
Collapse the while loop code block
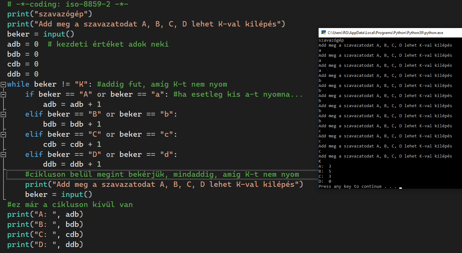coord(3,84)
